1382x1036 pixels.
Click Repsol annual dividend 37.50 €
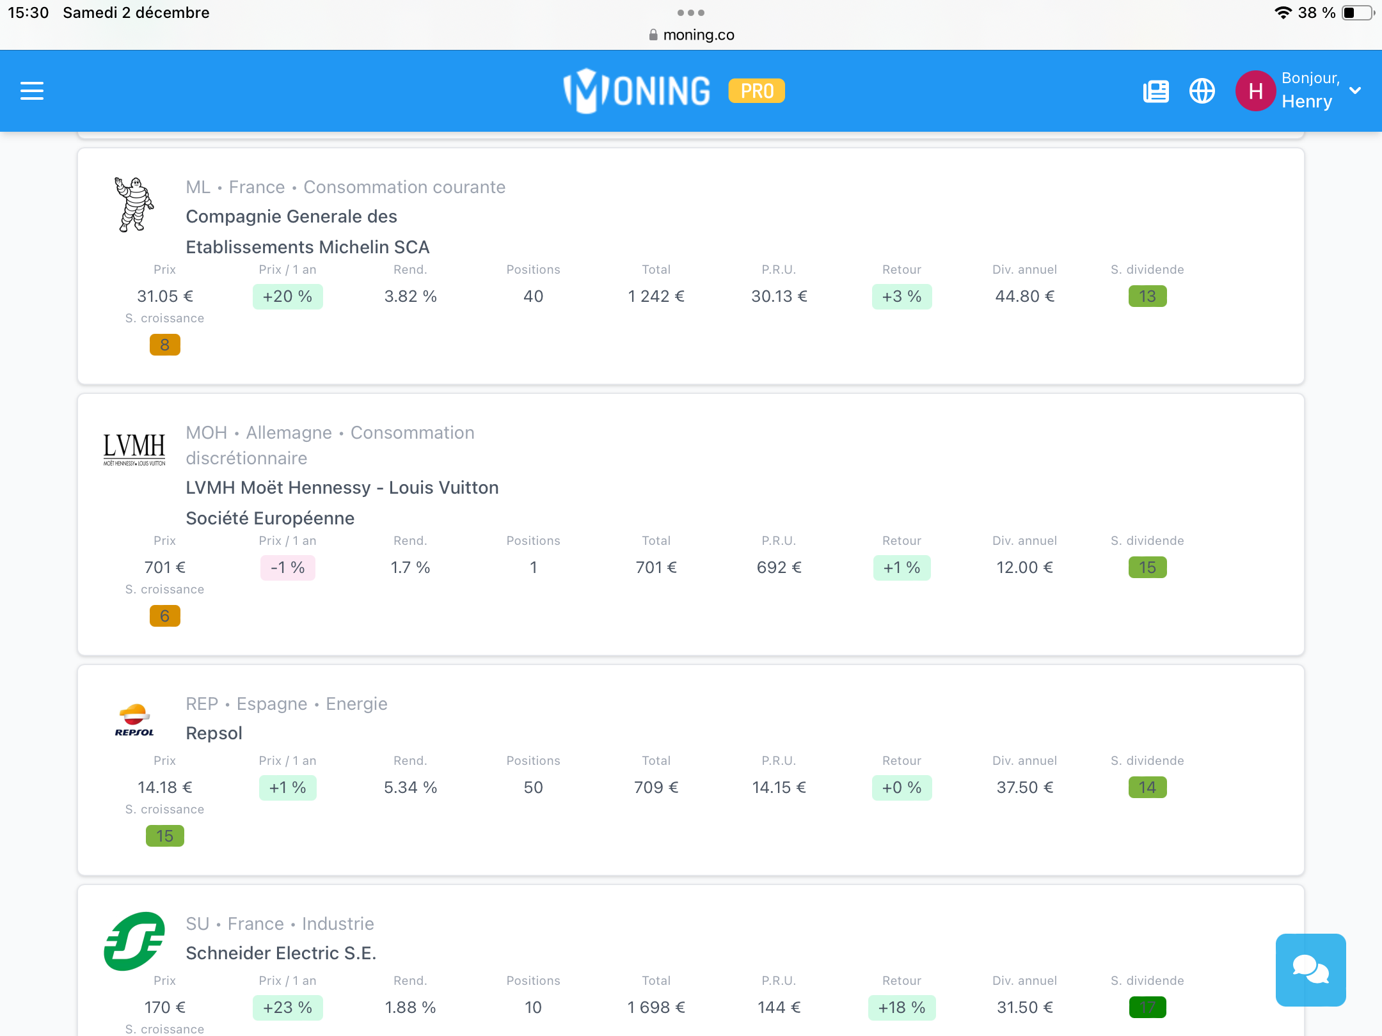(1025, 788)
